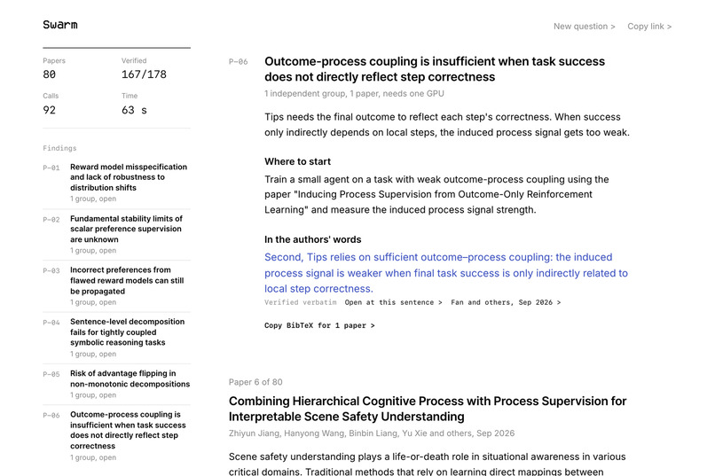Click the Verified value 167/178
This screenshot has width=715, height=476.
click(144, 74)
